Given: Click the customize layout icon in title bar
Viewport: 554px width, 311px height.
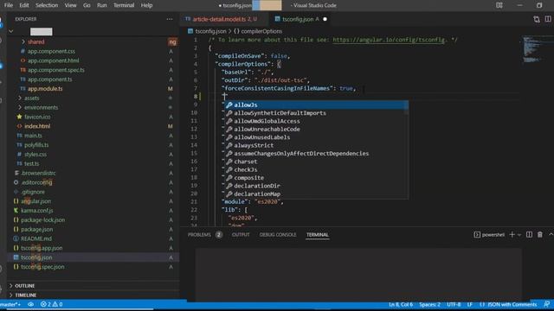Looking at the screenshot, I should (x=499, y=5).
